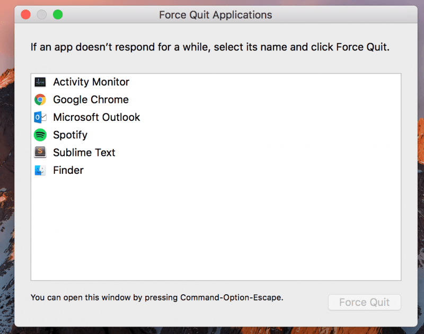
Task: Pick the Sublime Text label entry
Action: point(84,153)
